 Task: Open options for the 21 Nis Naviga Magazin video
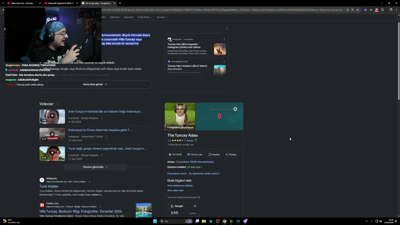tap(102, 118)
